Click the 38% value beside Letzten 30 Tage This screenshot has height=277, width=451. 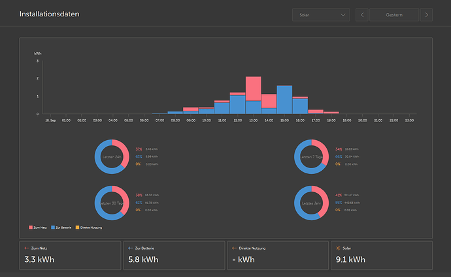(139, 195)
